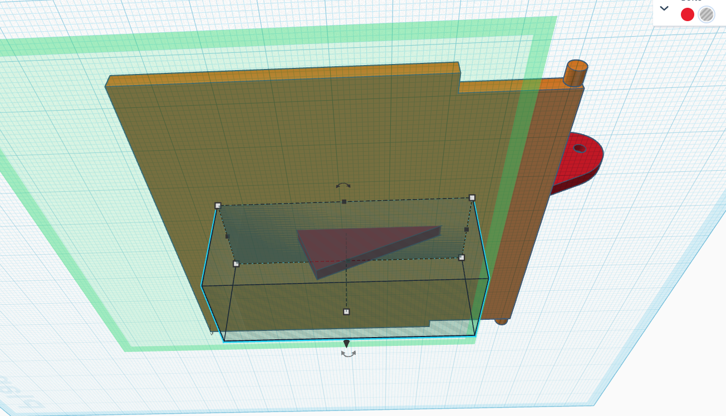
Task: Click the bottom-left white corner resize handle
Action: coord(236,264)
